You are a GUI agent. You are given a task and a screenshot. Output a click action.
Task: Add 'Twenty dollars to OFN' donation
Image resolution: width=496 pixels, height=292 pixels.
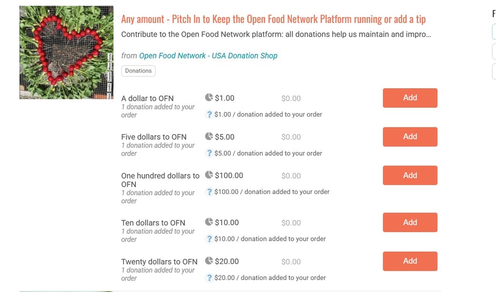410,261
